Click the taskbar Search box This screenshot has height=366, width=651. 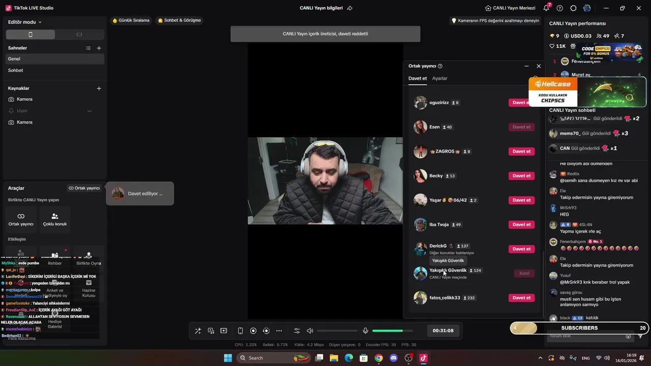[274, 358]
